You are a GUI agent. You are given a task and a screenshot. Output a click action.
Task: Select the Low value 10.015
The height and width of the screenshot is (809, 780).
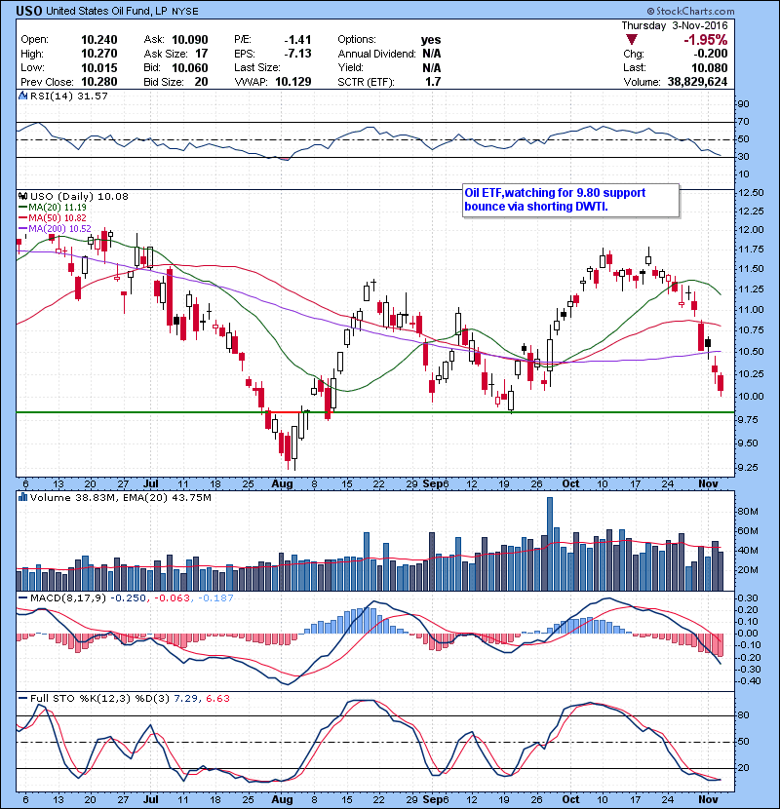pyautogui.click(x=99, y=67)
